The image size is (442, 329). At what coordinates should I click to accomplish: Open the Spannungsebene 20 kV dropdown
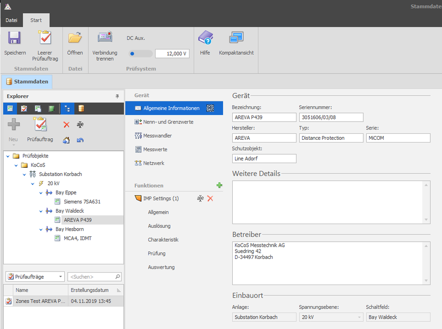click(331, 317)
